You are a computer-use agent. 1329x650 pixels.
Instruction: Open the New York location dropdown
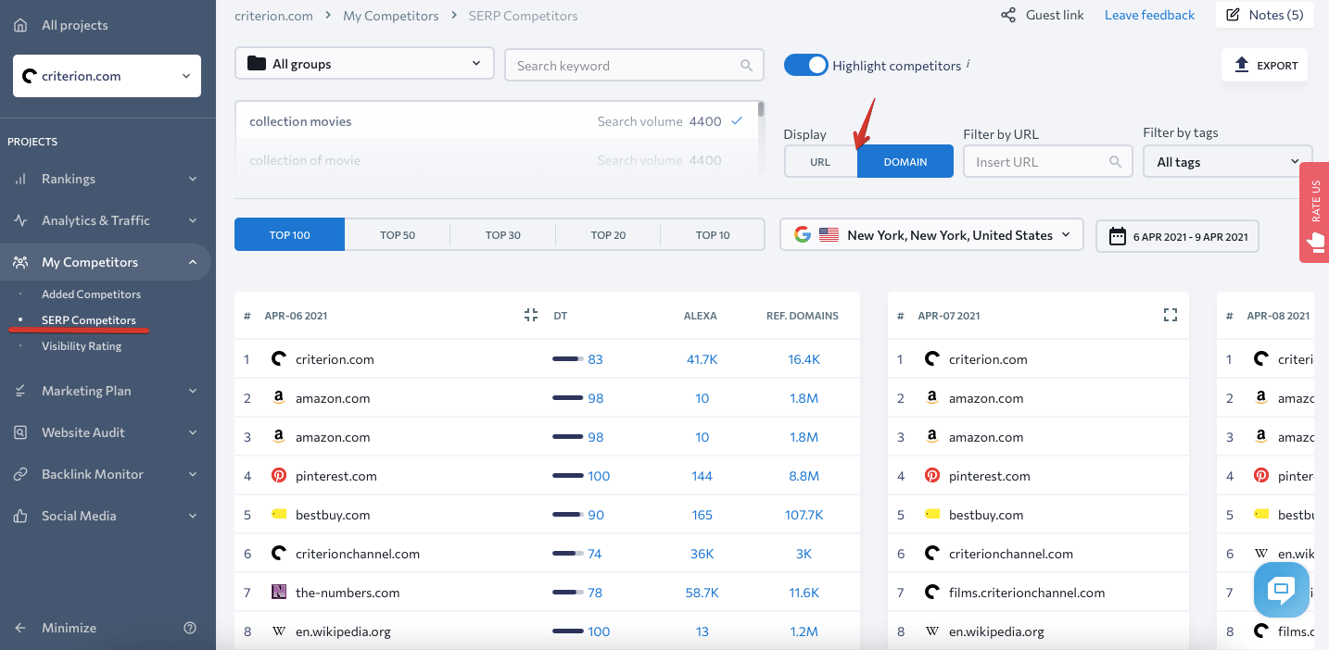(x=931, y=235)
